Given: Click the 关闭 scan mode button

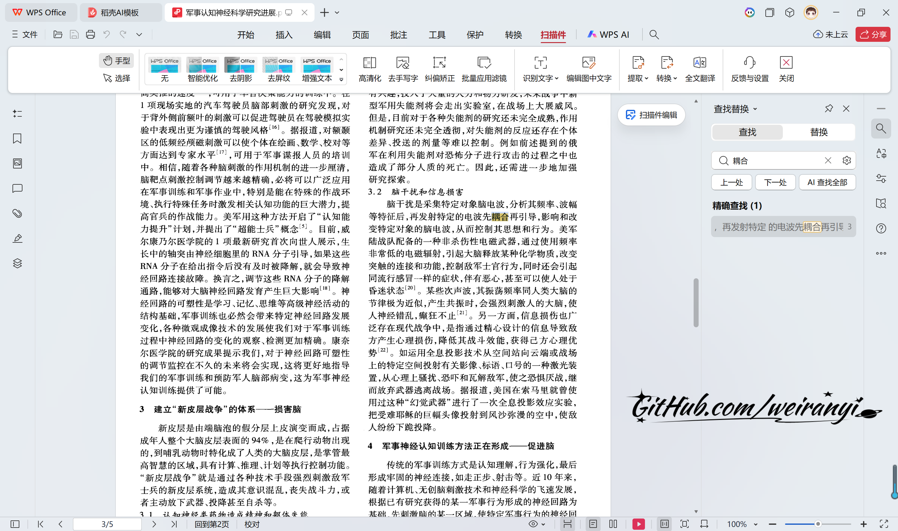Looking at the screenshot, I should tap(786, 69).
